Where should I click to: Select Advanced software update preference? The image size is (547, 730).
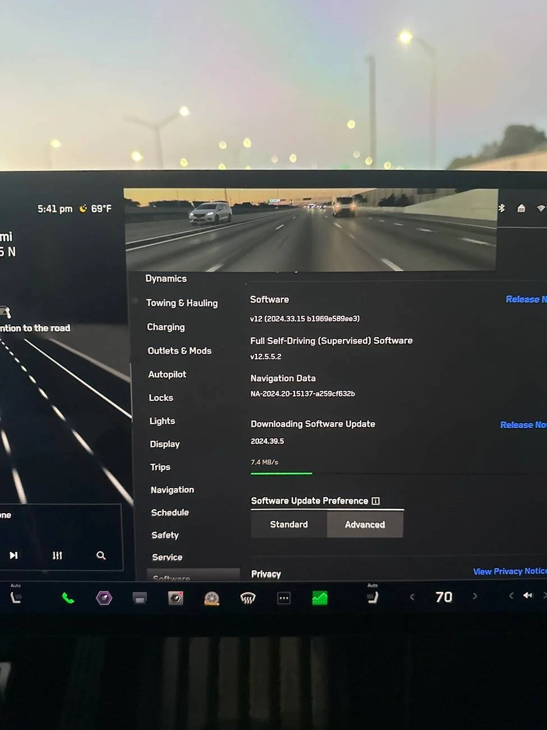click(365, 524)
